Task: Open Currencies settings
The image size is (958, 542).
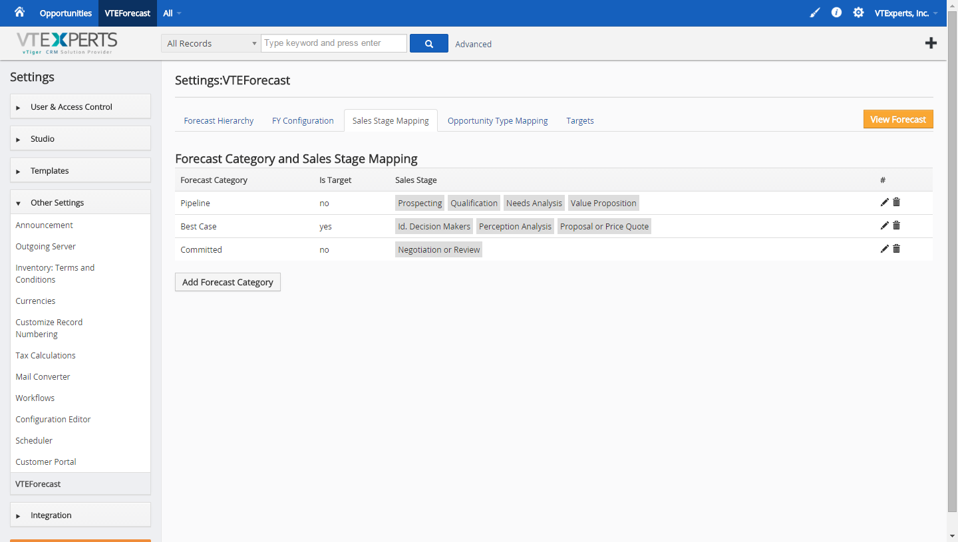Action: pos(36,301)
